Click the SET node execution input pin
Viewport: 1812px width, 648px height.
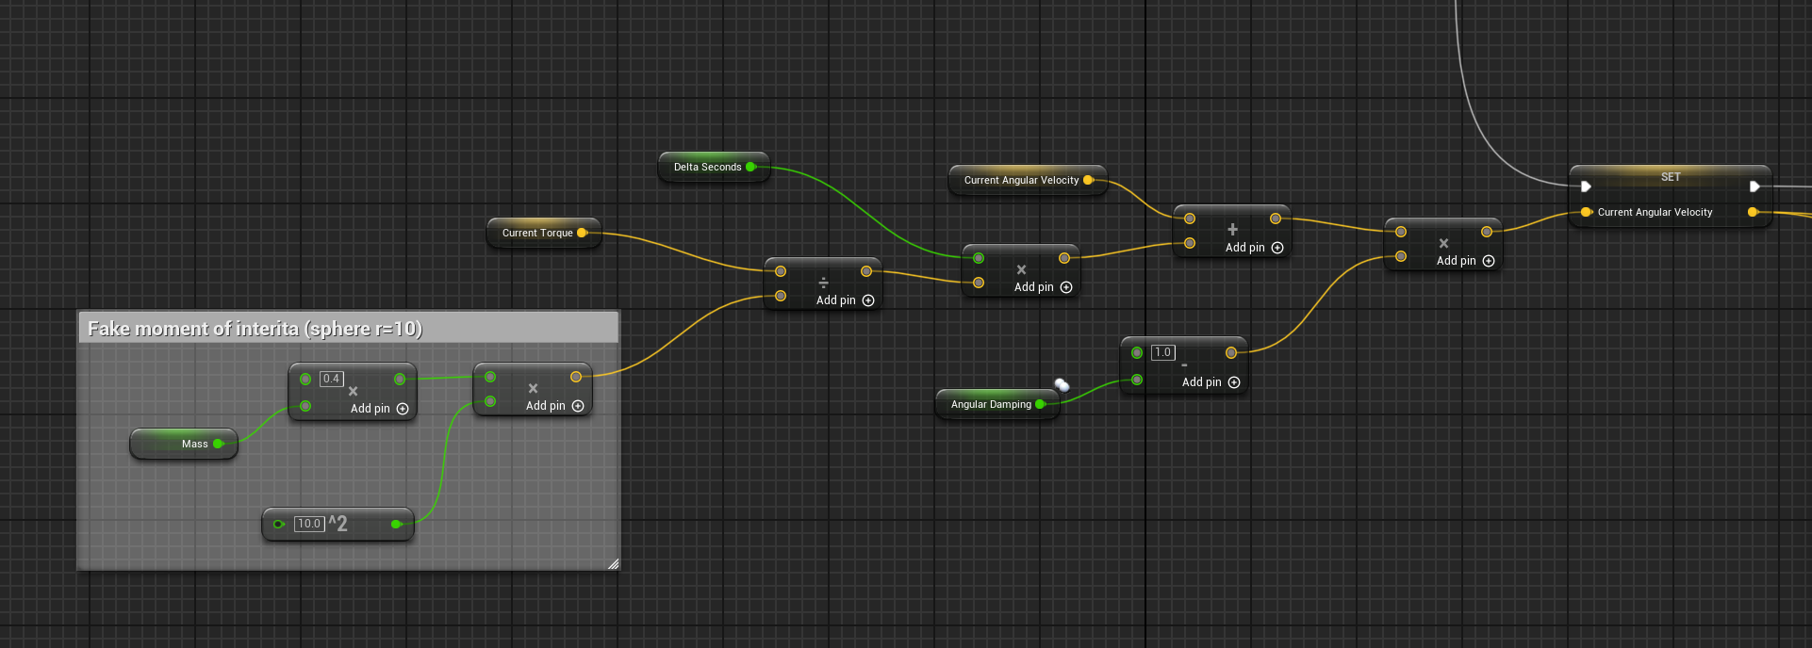1586,186
